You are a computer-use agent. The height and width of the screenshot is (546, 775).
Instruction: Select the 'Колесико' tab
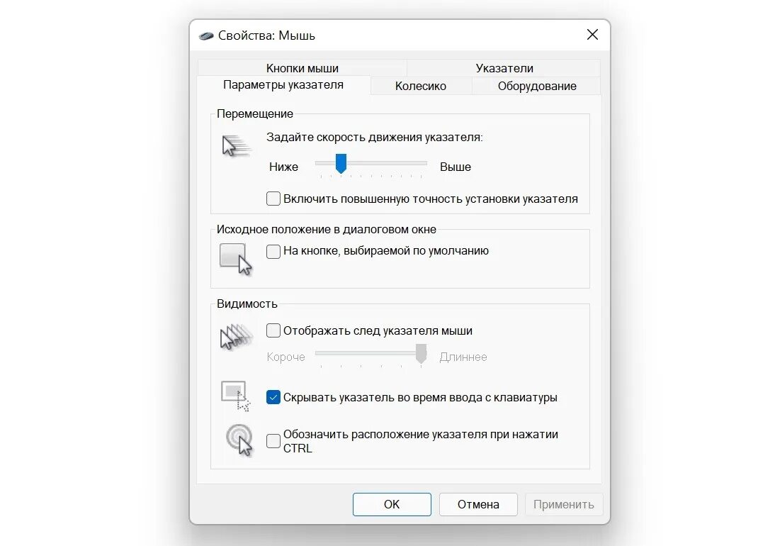[x=421, y=86]
